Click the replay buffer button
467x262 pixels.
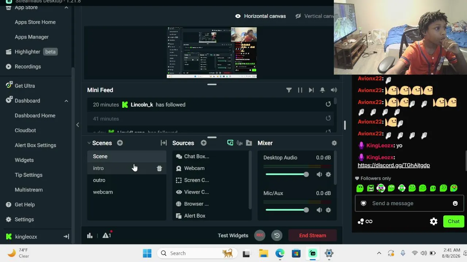point(277,235)
